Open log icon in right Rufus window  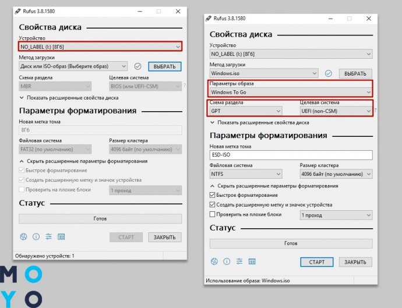(x=252, y=261)
